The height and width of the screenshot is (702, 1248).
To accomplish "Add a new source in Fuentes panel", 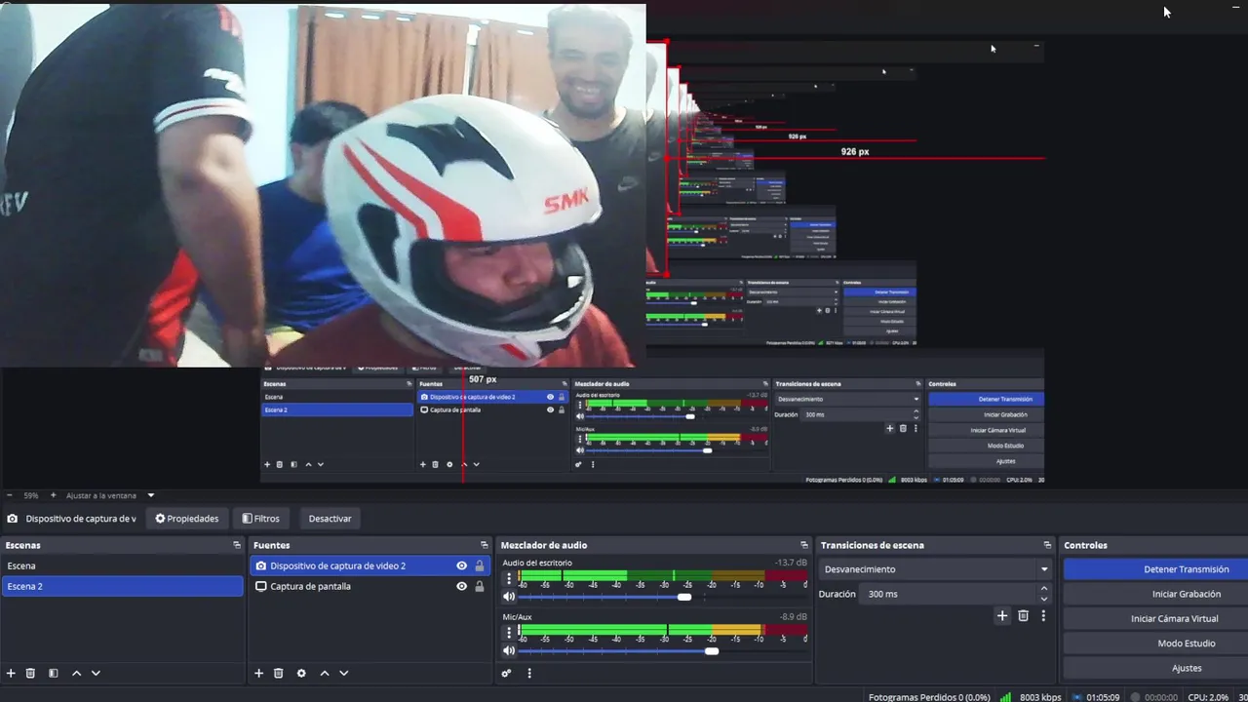I will [x=258, y=673].
